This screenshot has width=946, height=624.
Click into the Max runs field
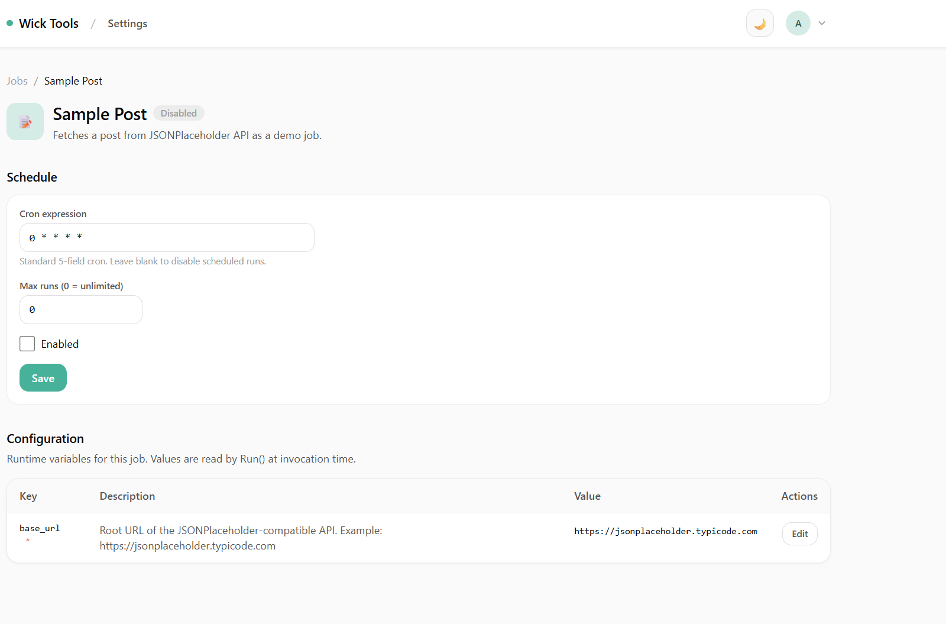81,309
